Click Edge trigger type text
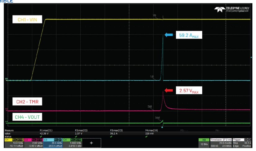 pyautogui.click(x=236, y=146)
